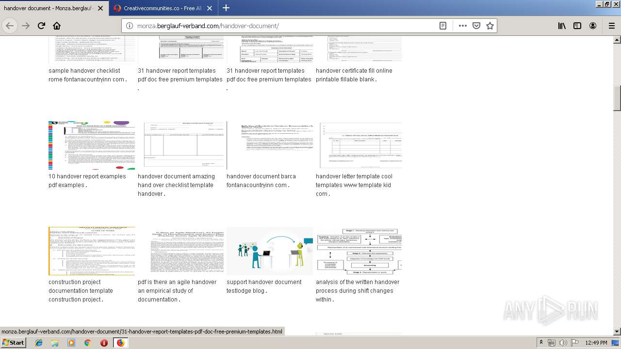Show site information for monza.berglauf-verband.com
This screenshot has width=621, height=349.
tap(130, 26)
